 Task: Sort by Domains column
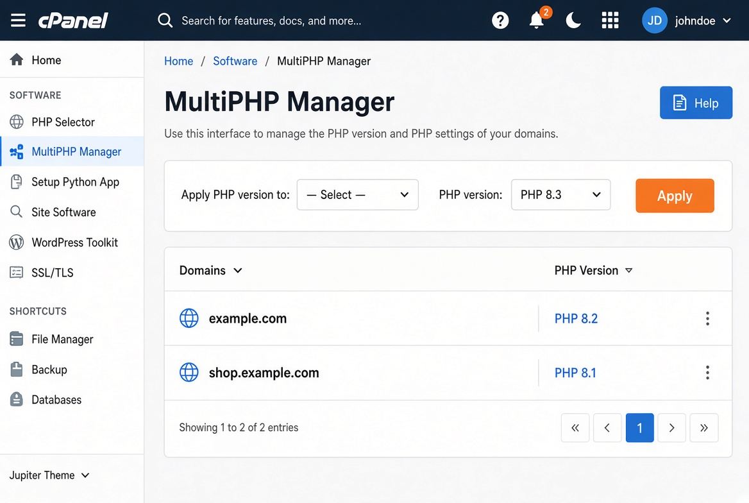[x=210, y=270]
